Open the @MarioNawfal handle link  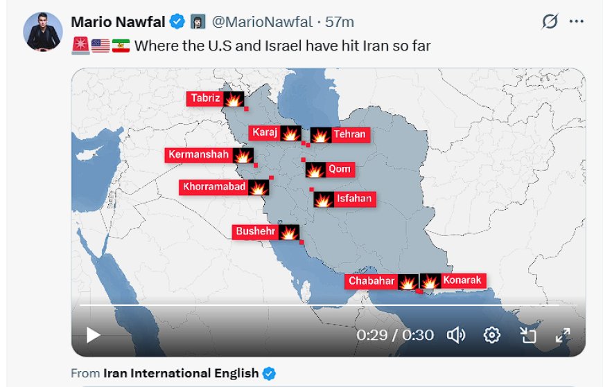pos(262,22)
